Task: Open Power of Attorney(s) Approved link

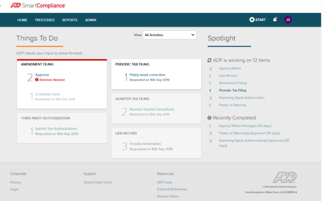Action: pyautogui.click(x=249, y=133)
